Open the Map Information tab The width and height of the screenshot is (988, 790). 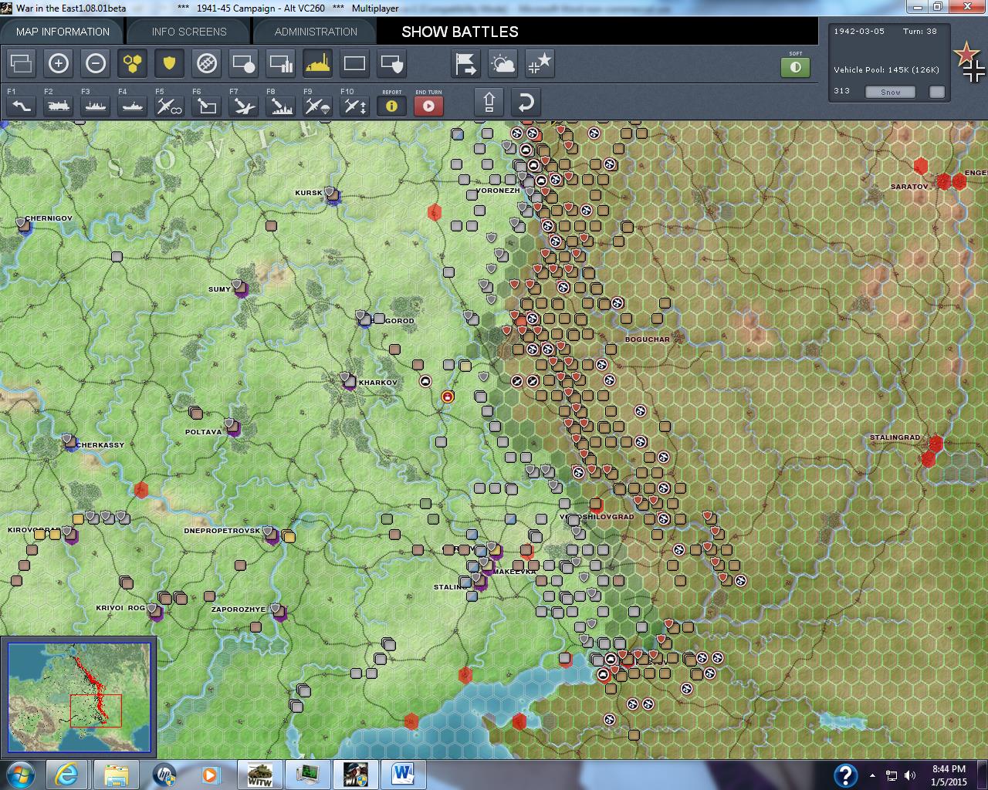click(63, 32)
